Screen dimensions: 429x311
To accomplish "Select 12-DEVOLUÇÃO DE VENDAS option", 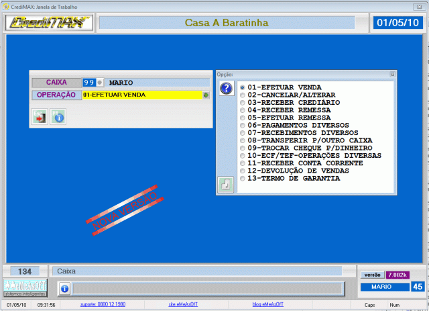I will (x=243, y=171).
